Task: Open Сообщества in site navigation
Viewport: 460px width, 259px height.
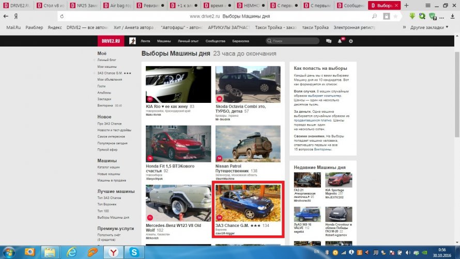Action: (216, 41)
